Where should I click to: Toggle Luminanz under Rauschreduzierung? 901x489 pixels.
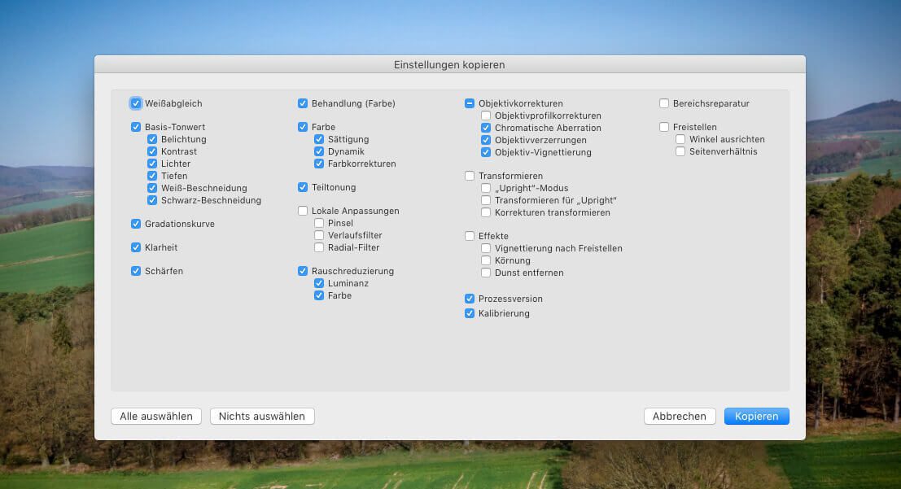click(319, 283)
